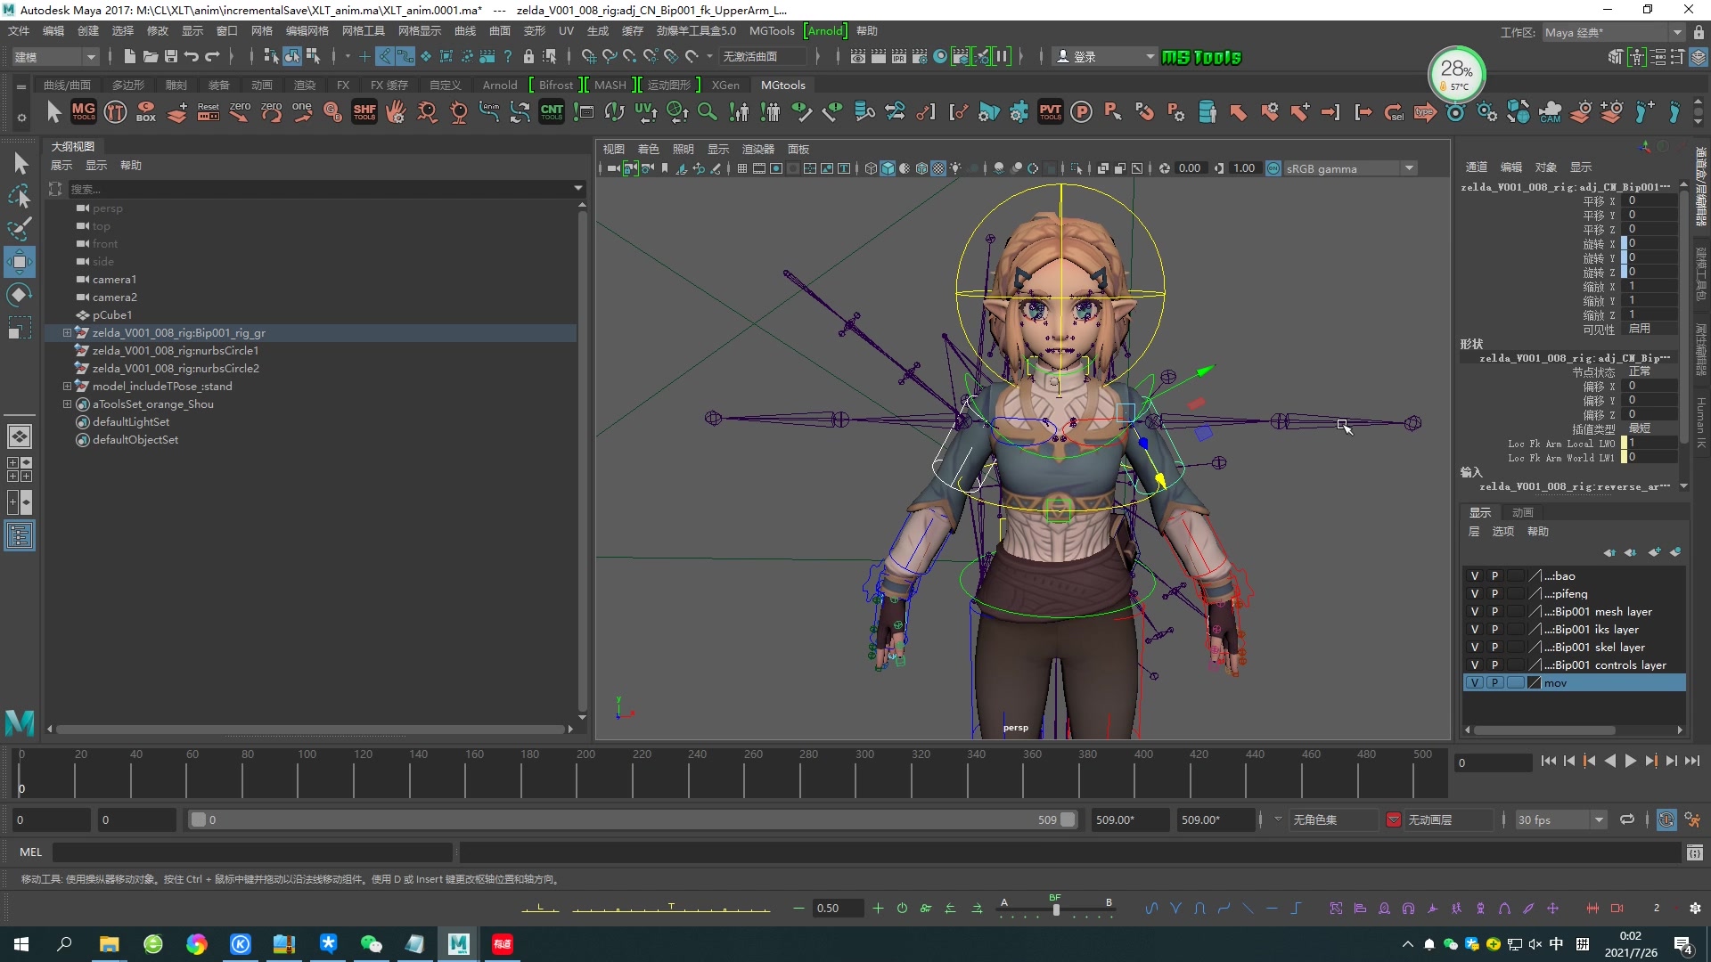
Task: Click the MS Tools logo button
Action: (x=1201, y=57)
